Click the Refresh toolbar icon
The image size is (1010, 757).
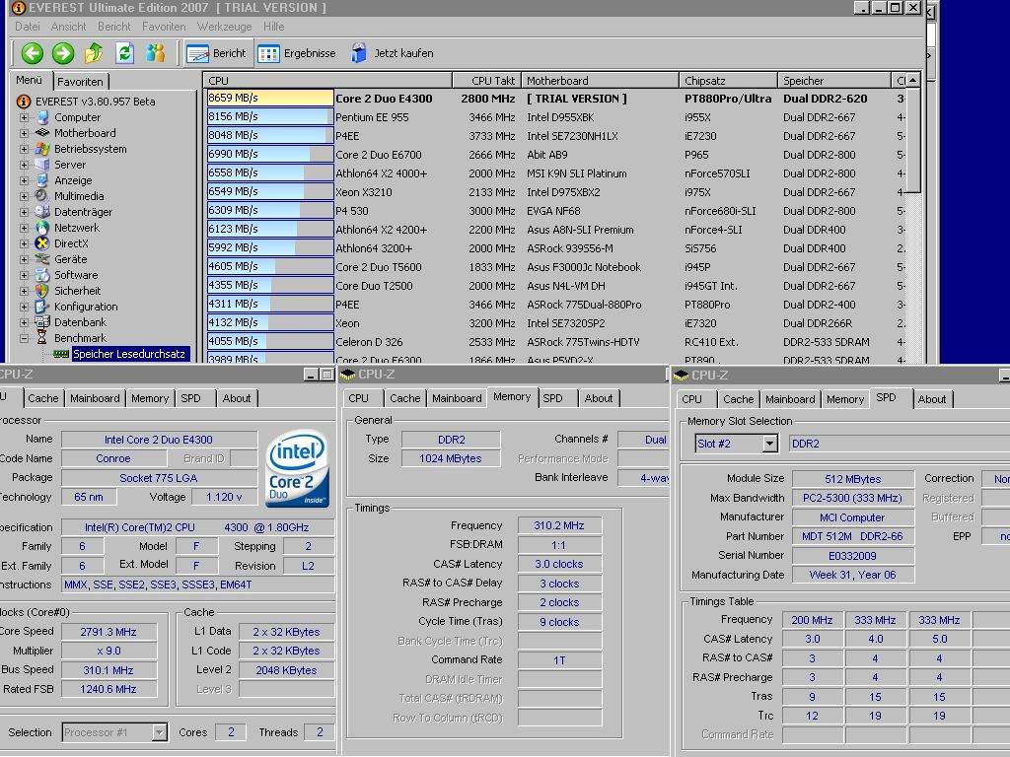coord(124,53)
